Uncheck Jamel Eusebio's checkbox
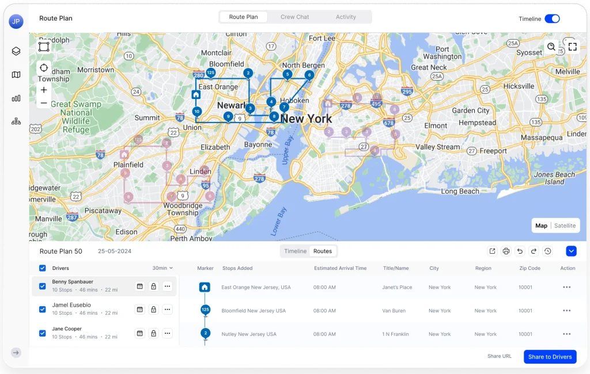The width and height of the screenshot is (590, 374). coord(43,310)
